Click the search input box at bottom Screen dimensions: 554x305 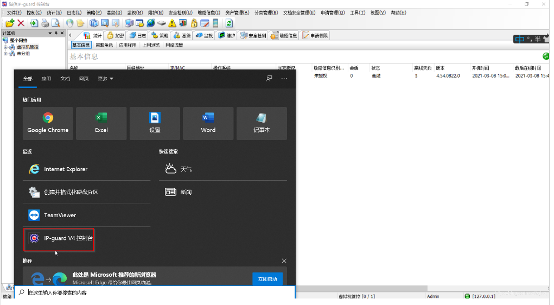tap(155, 293)
